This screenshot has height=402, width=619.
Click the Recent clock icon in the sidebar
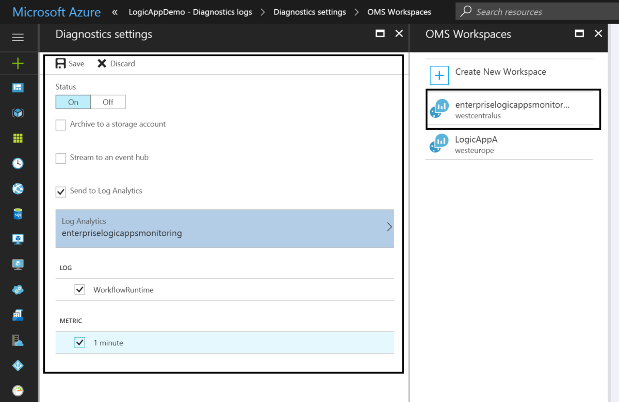[19, 163]
